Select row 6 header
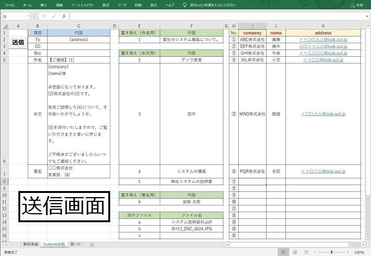Screen dimensions: 371x256 pos(4,114)
